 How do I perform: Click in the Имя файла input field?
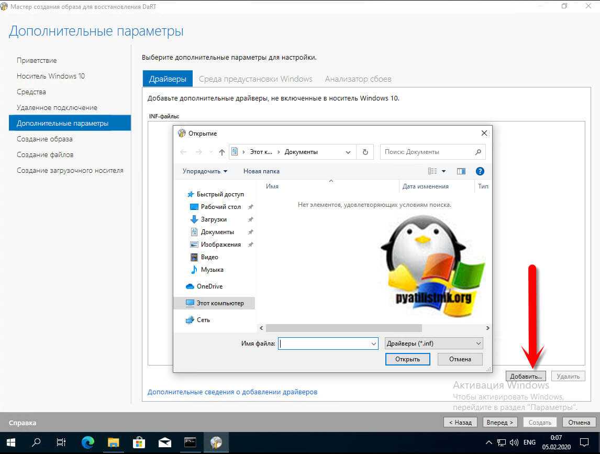pyautogui.click(x=324, y=344)
